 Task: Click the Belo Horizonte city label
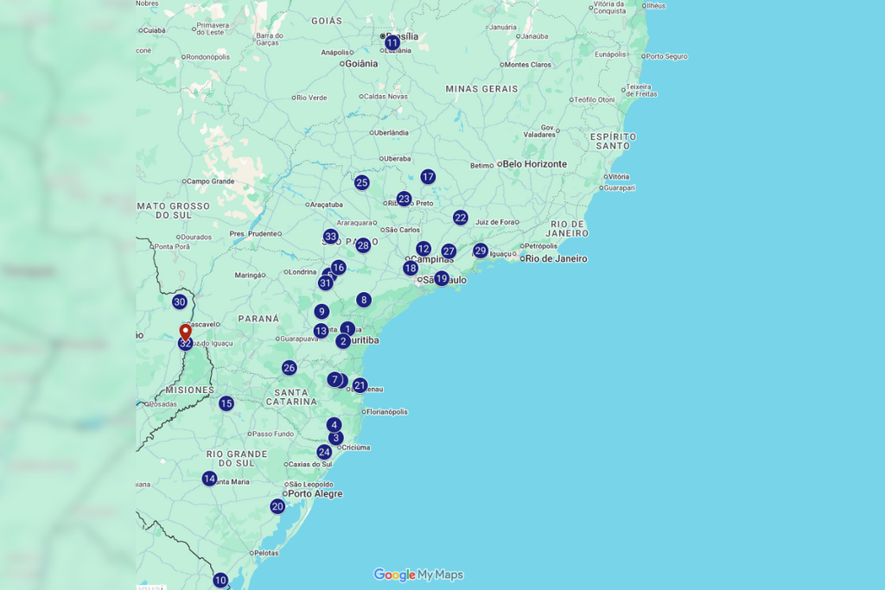(534, 164)
